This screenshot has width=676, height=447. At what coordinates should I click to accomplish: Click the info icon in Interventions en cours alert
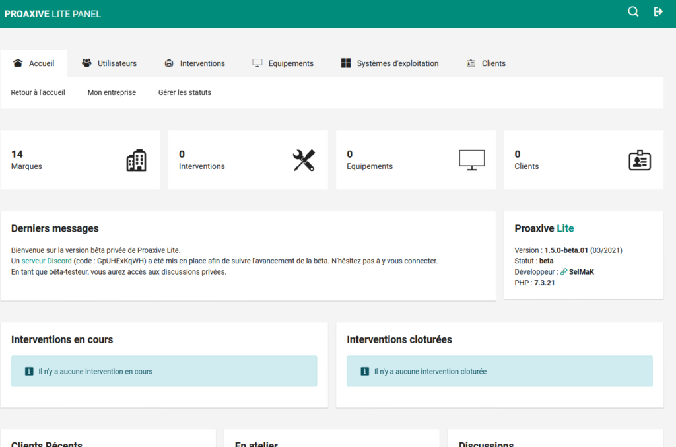(x=29, y=372)
